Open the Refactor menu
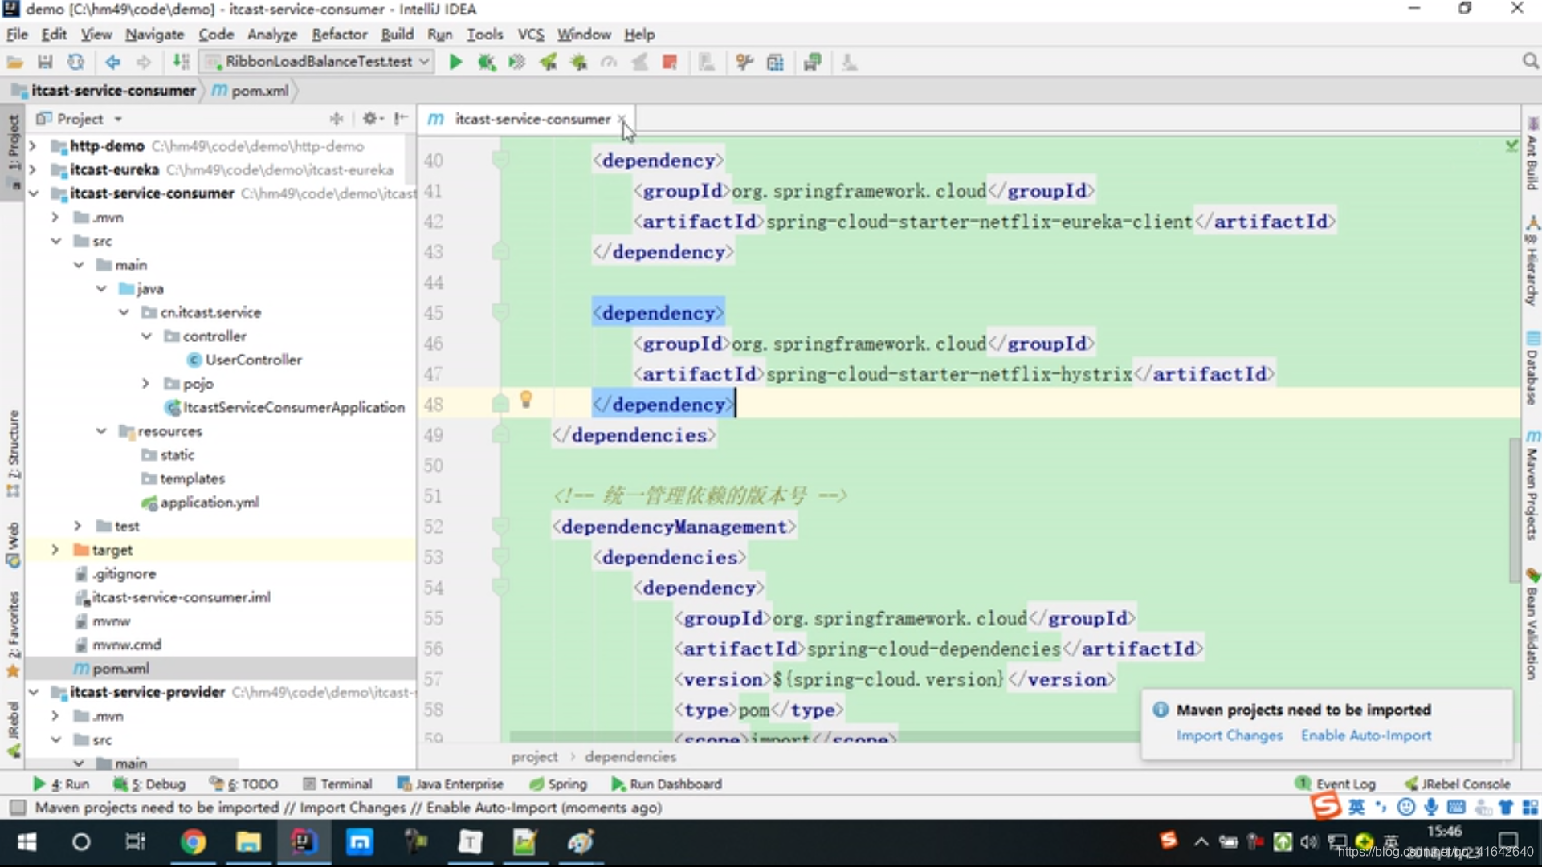 [340, 35]
